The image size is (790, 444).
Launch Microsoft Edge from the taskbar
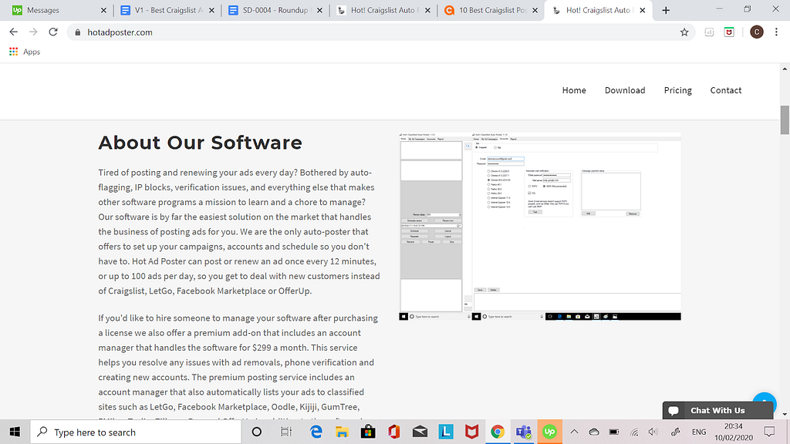316,432
